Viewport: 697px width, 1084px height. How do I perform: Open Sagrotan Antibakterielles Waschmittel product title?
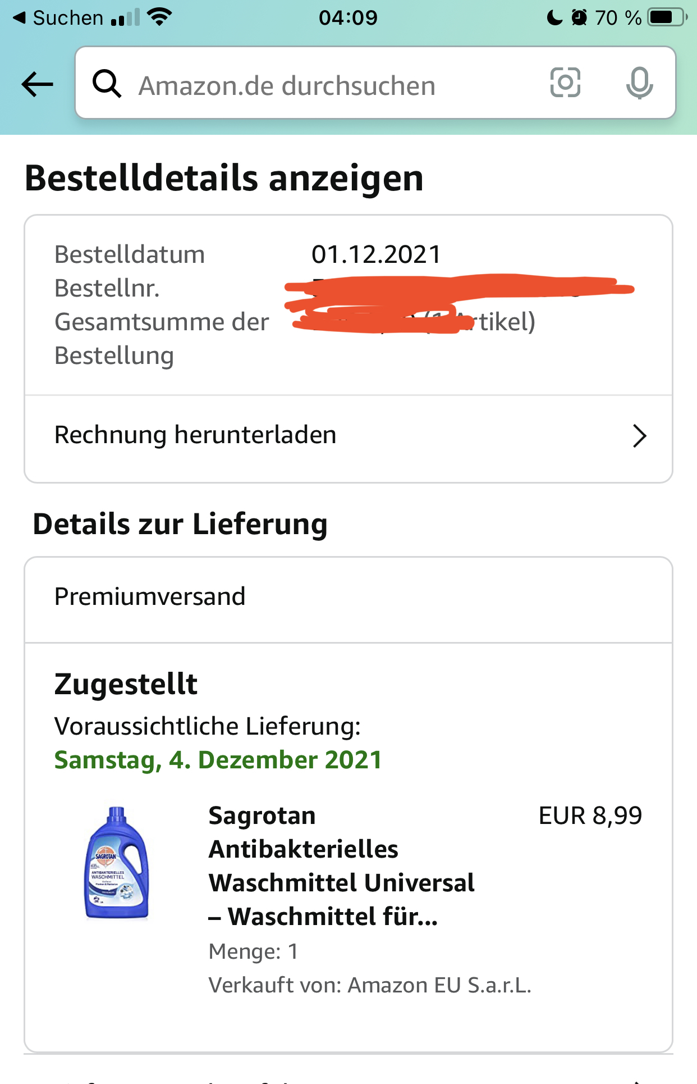tap(341, 866)
